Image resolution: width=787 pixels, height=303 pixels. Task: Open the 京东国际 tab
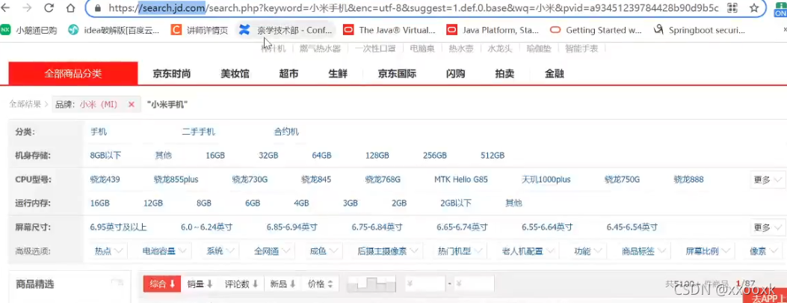click(x=397, y=74)
